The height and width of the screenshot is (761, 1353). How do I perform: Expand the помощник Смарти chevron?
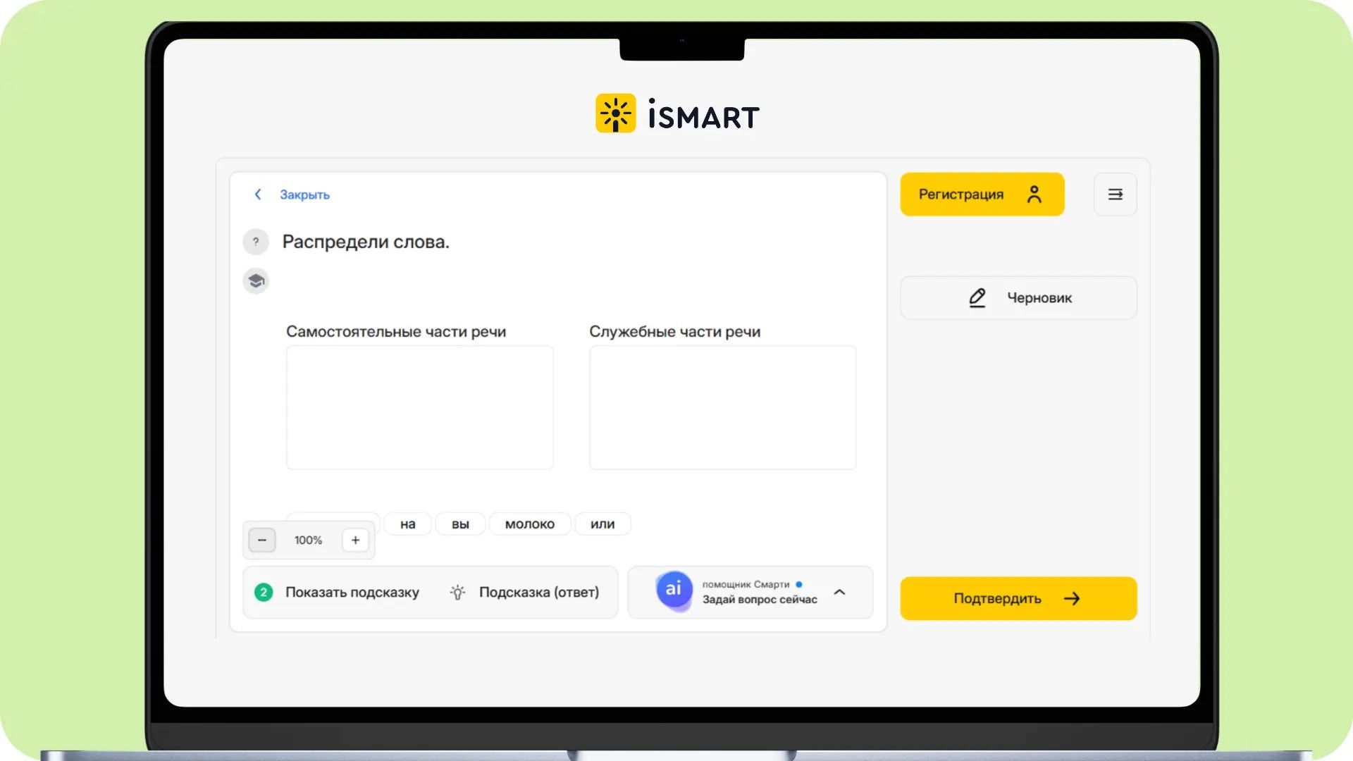[839, 592]
